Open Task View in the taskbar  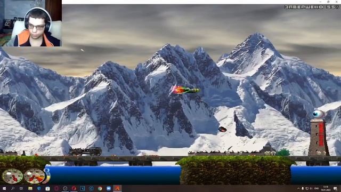21,188
